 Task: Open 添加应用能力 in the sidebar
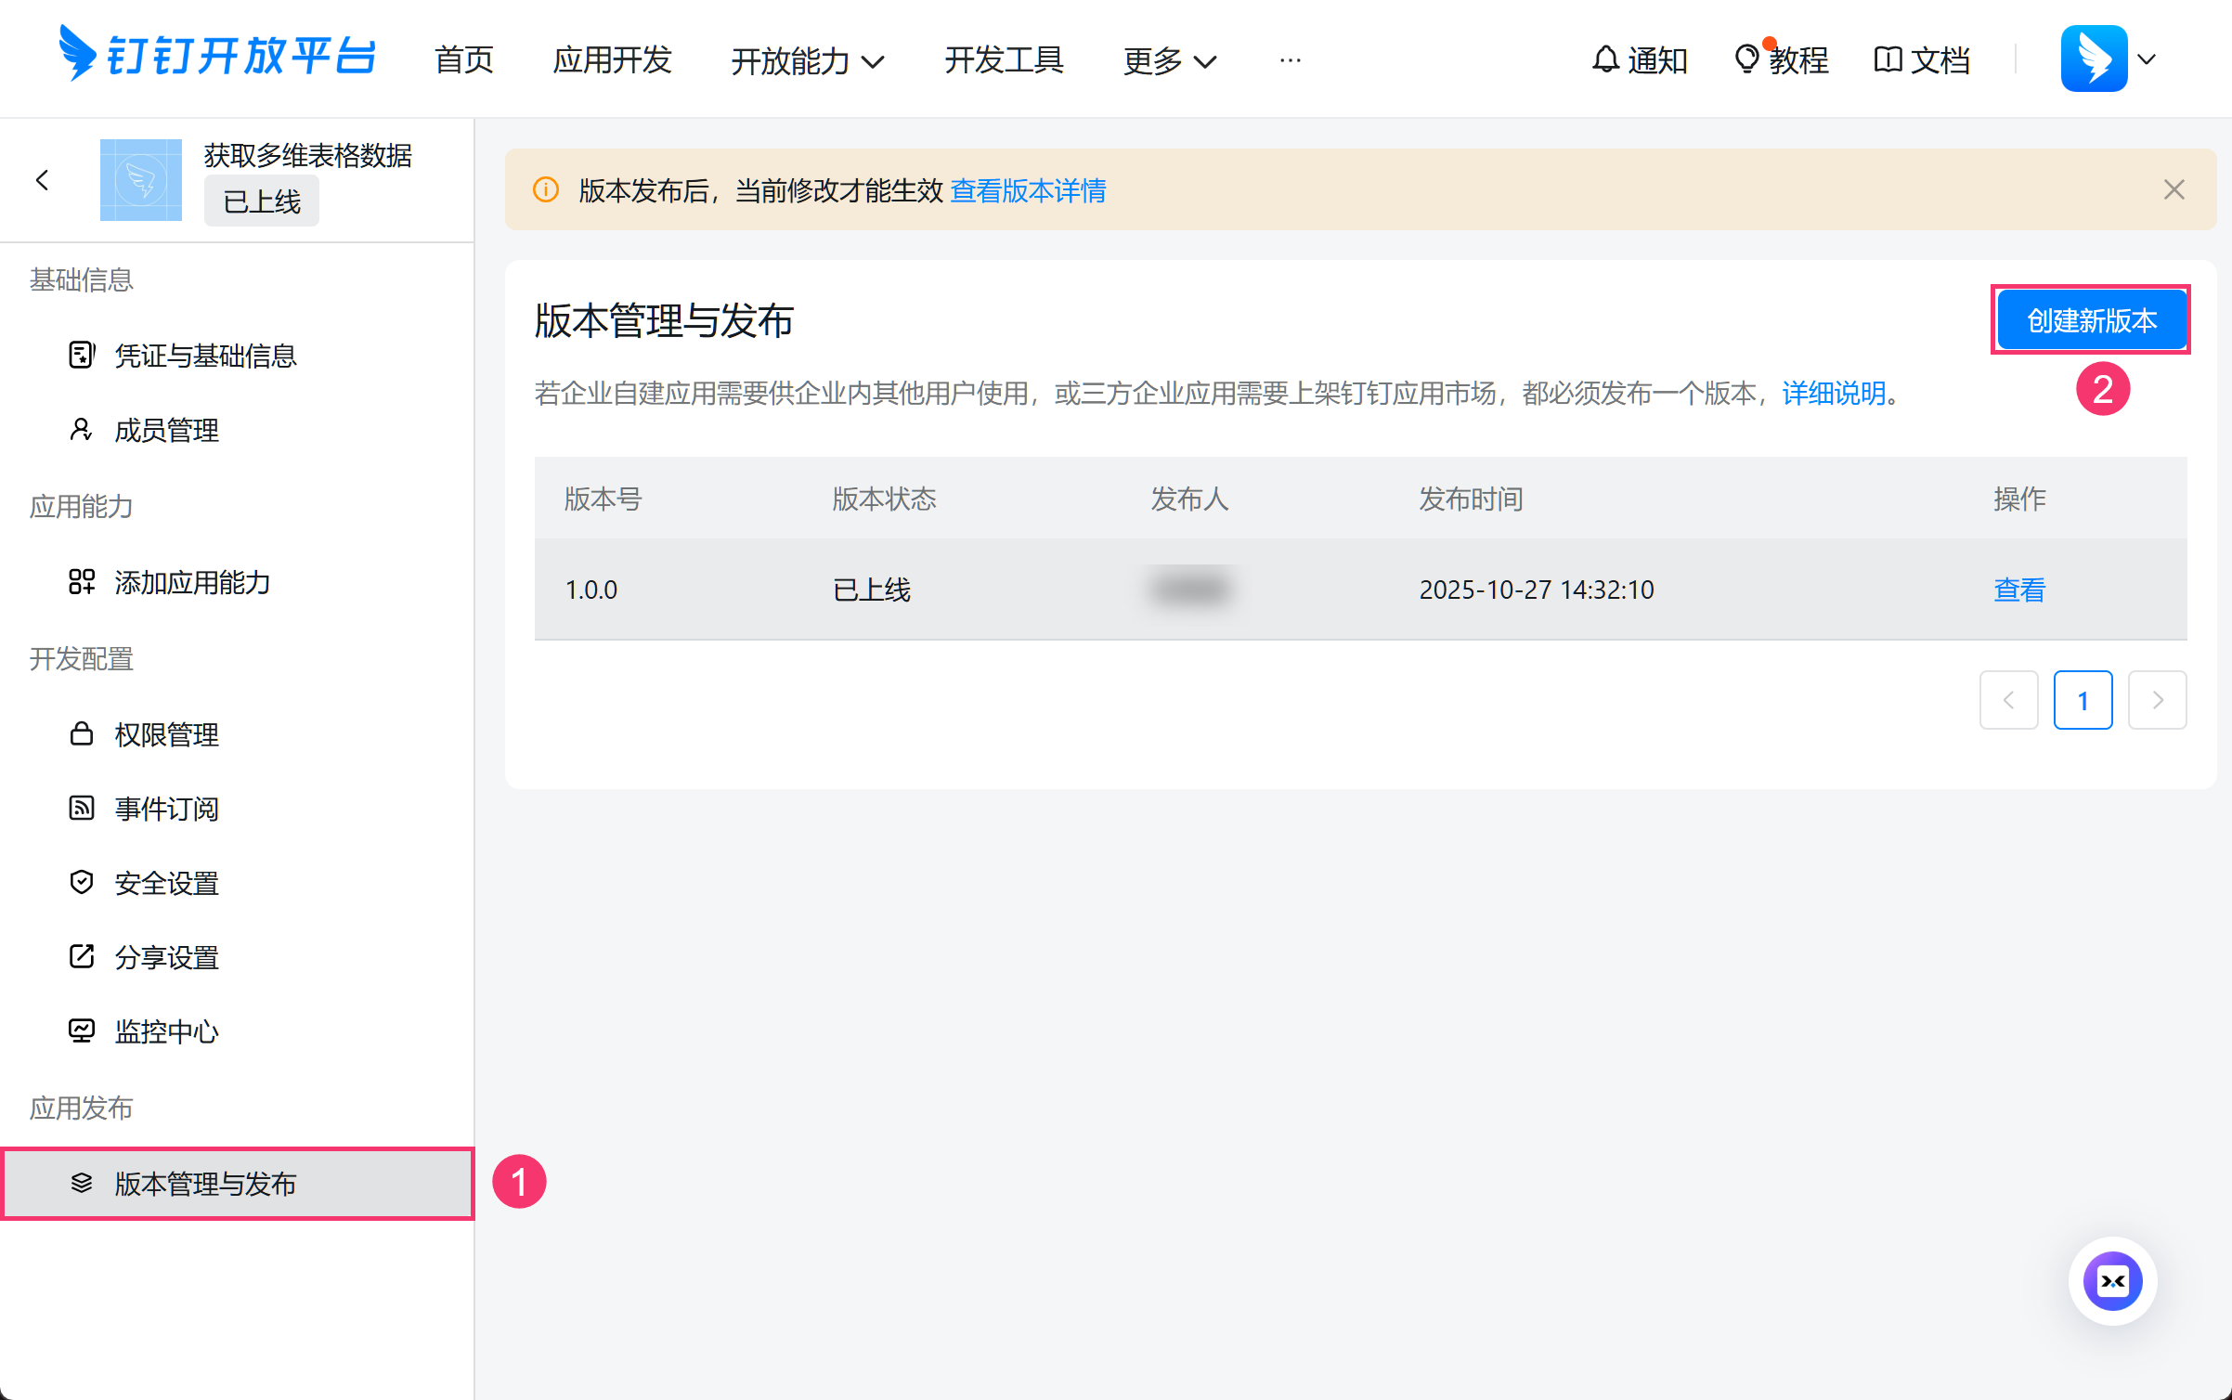coord(192,582)
